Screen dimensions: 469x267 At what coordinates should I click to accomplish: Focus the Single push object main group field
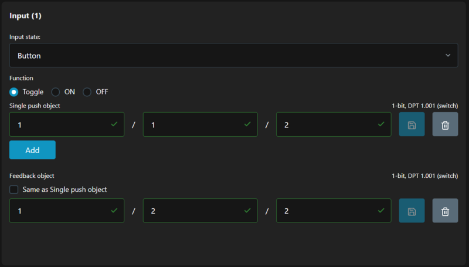pos(59,124)
